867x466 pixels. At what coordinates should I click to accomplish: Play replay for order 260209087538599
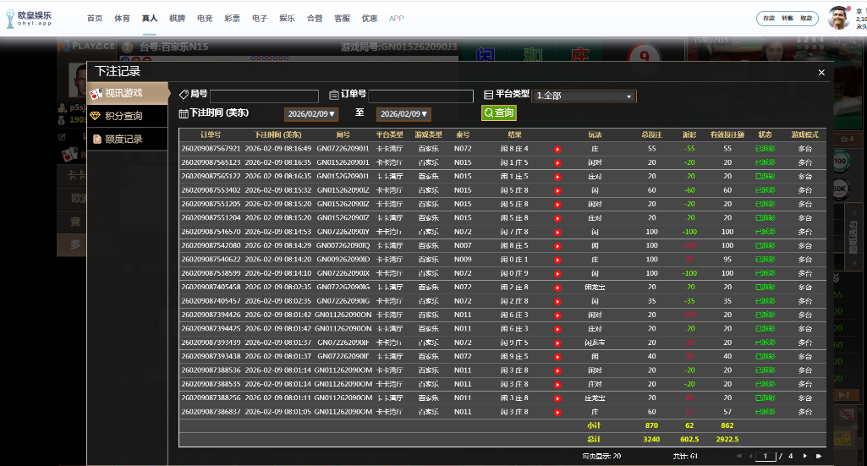557,274
